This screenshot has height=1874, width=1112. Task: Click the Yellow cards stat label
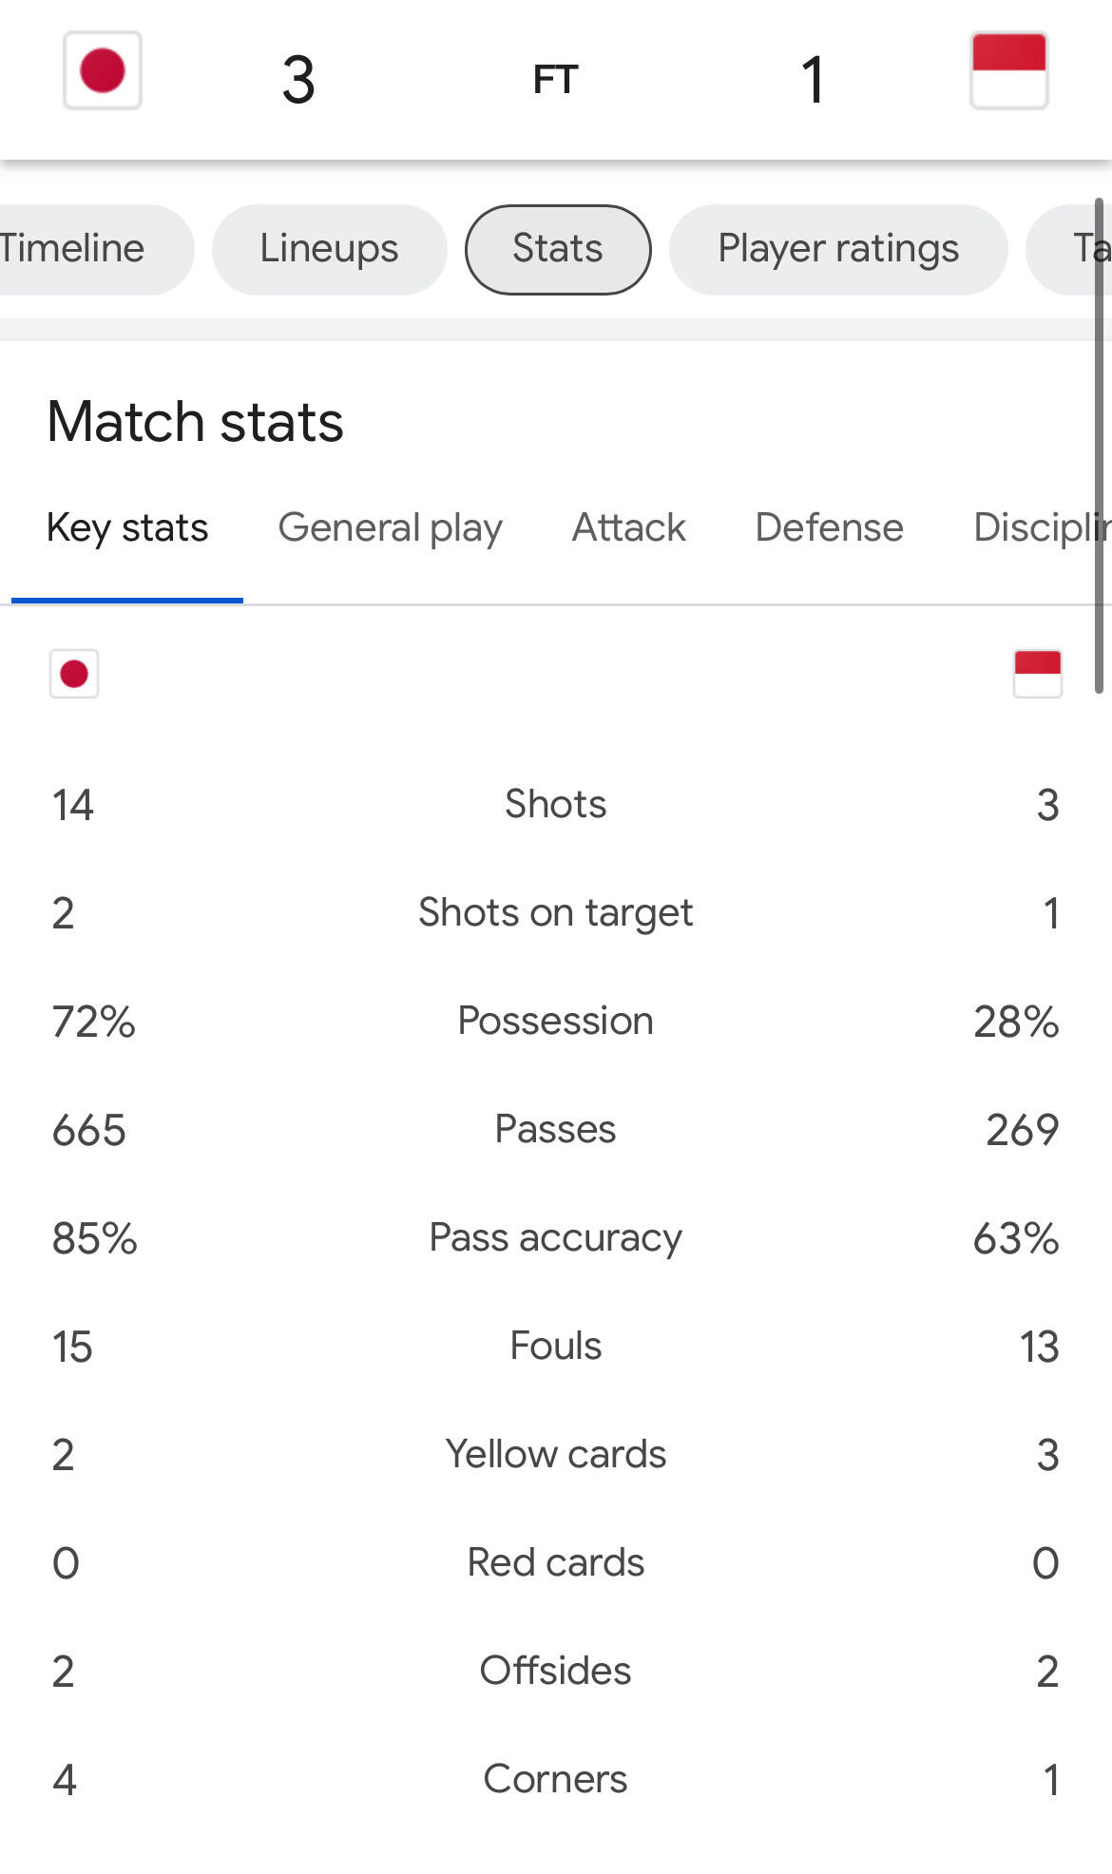(x=555, y=1455)
